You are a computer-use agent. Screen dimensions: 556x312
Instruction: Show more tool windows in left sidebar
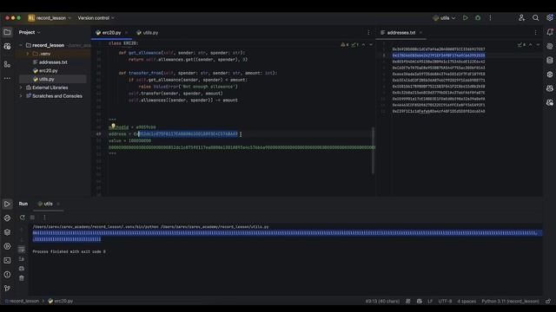[7, 78]
